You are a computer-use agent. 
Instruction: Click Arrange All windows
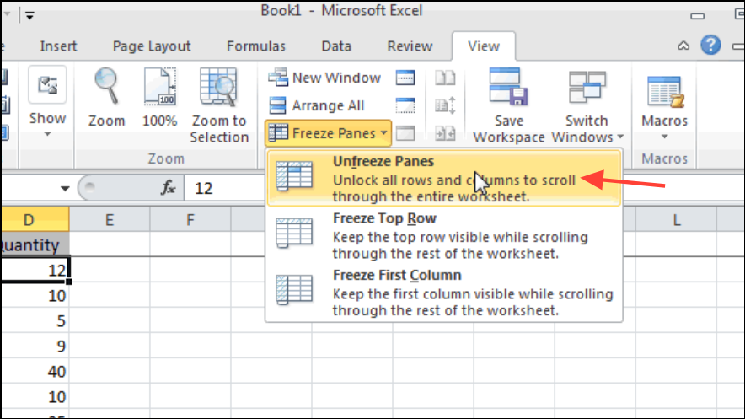pos(317,106)
